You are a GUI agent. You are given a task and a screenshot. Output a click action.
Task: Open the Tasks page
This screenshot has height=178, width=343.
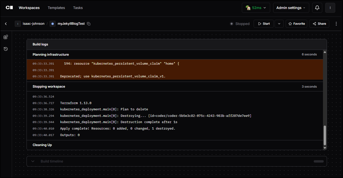coord(78,8)
